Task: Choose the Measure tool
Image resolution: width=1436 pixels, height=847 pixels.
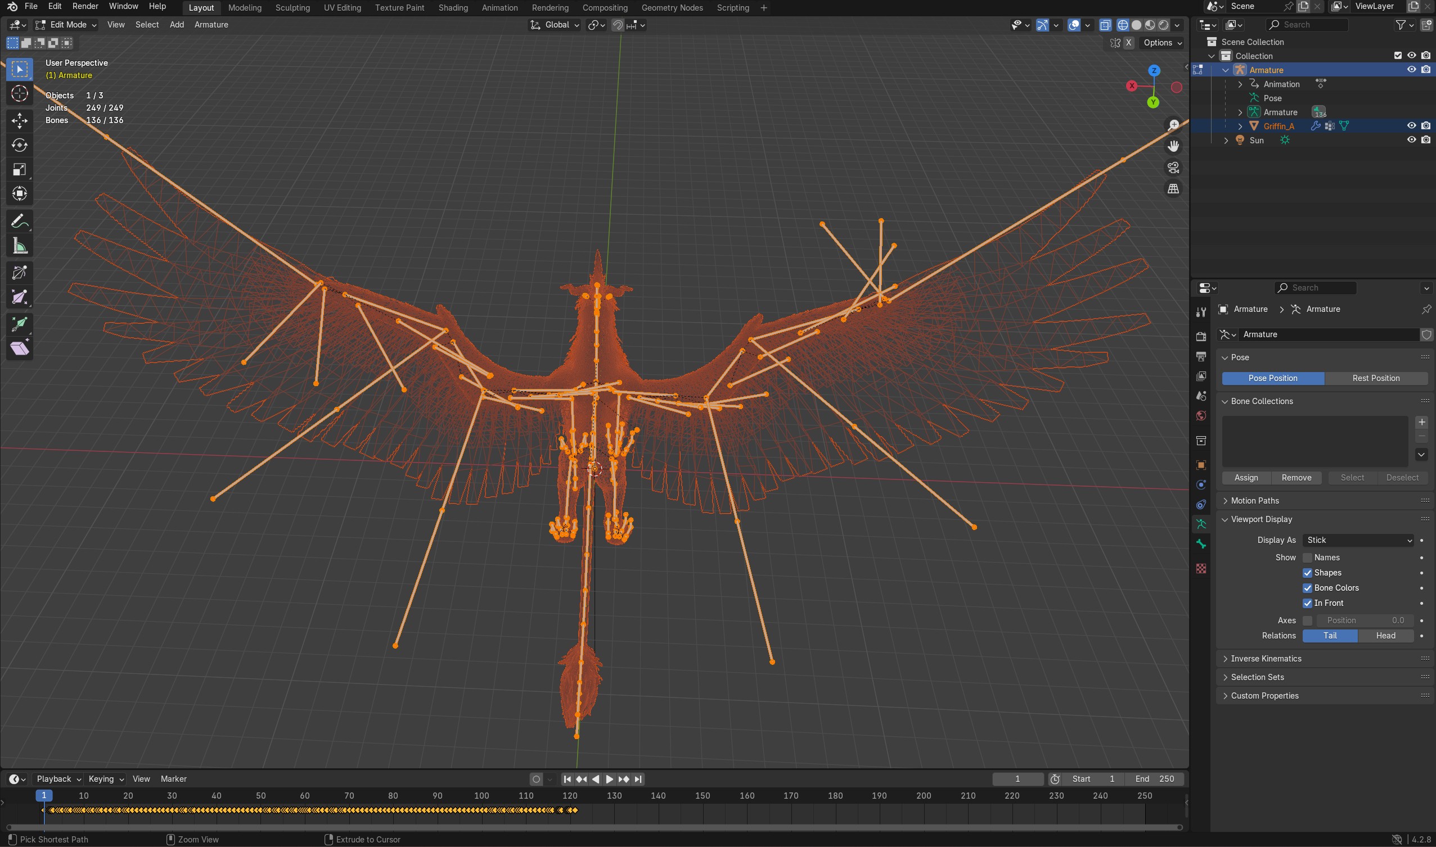Action: coord(20,247)
